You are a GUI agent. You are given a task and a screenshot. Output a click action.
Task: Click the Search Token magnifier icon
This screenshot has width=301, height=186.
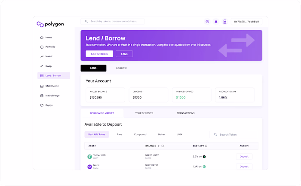click(x=215, y=134)
